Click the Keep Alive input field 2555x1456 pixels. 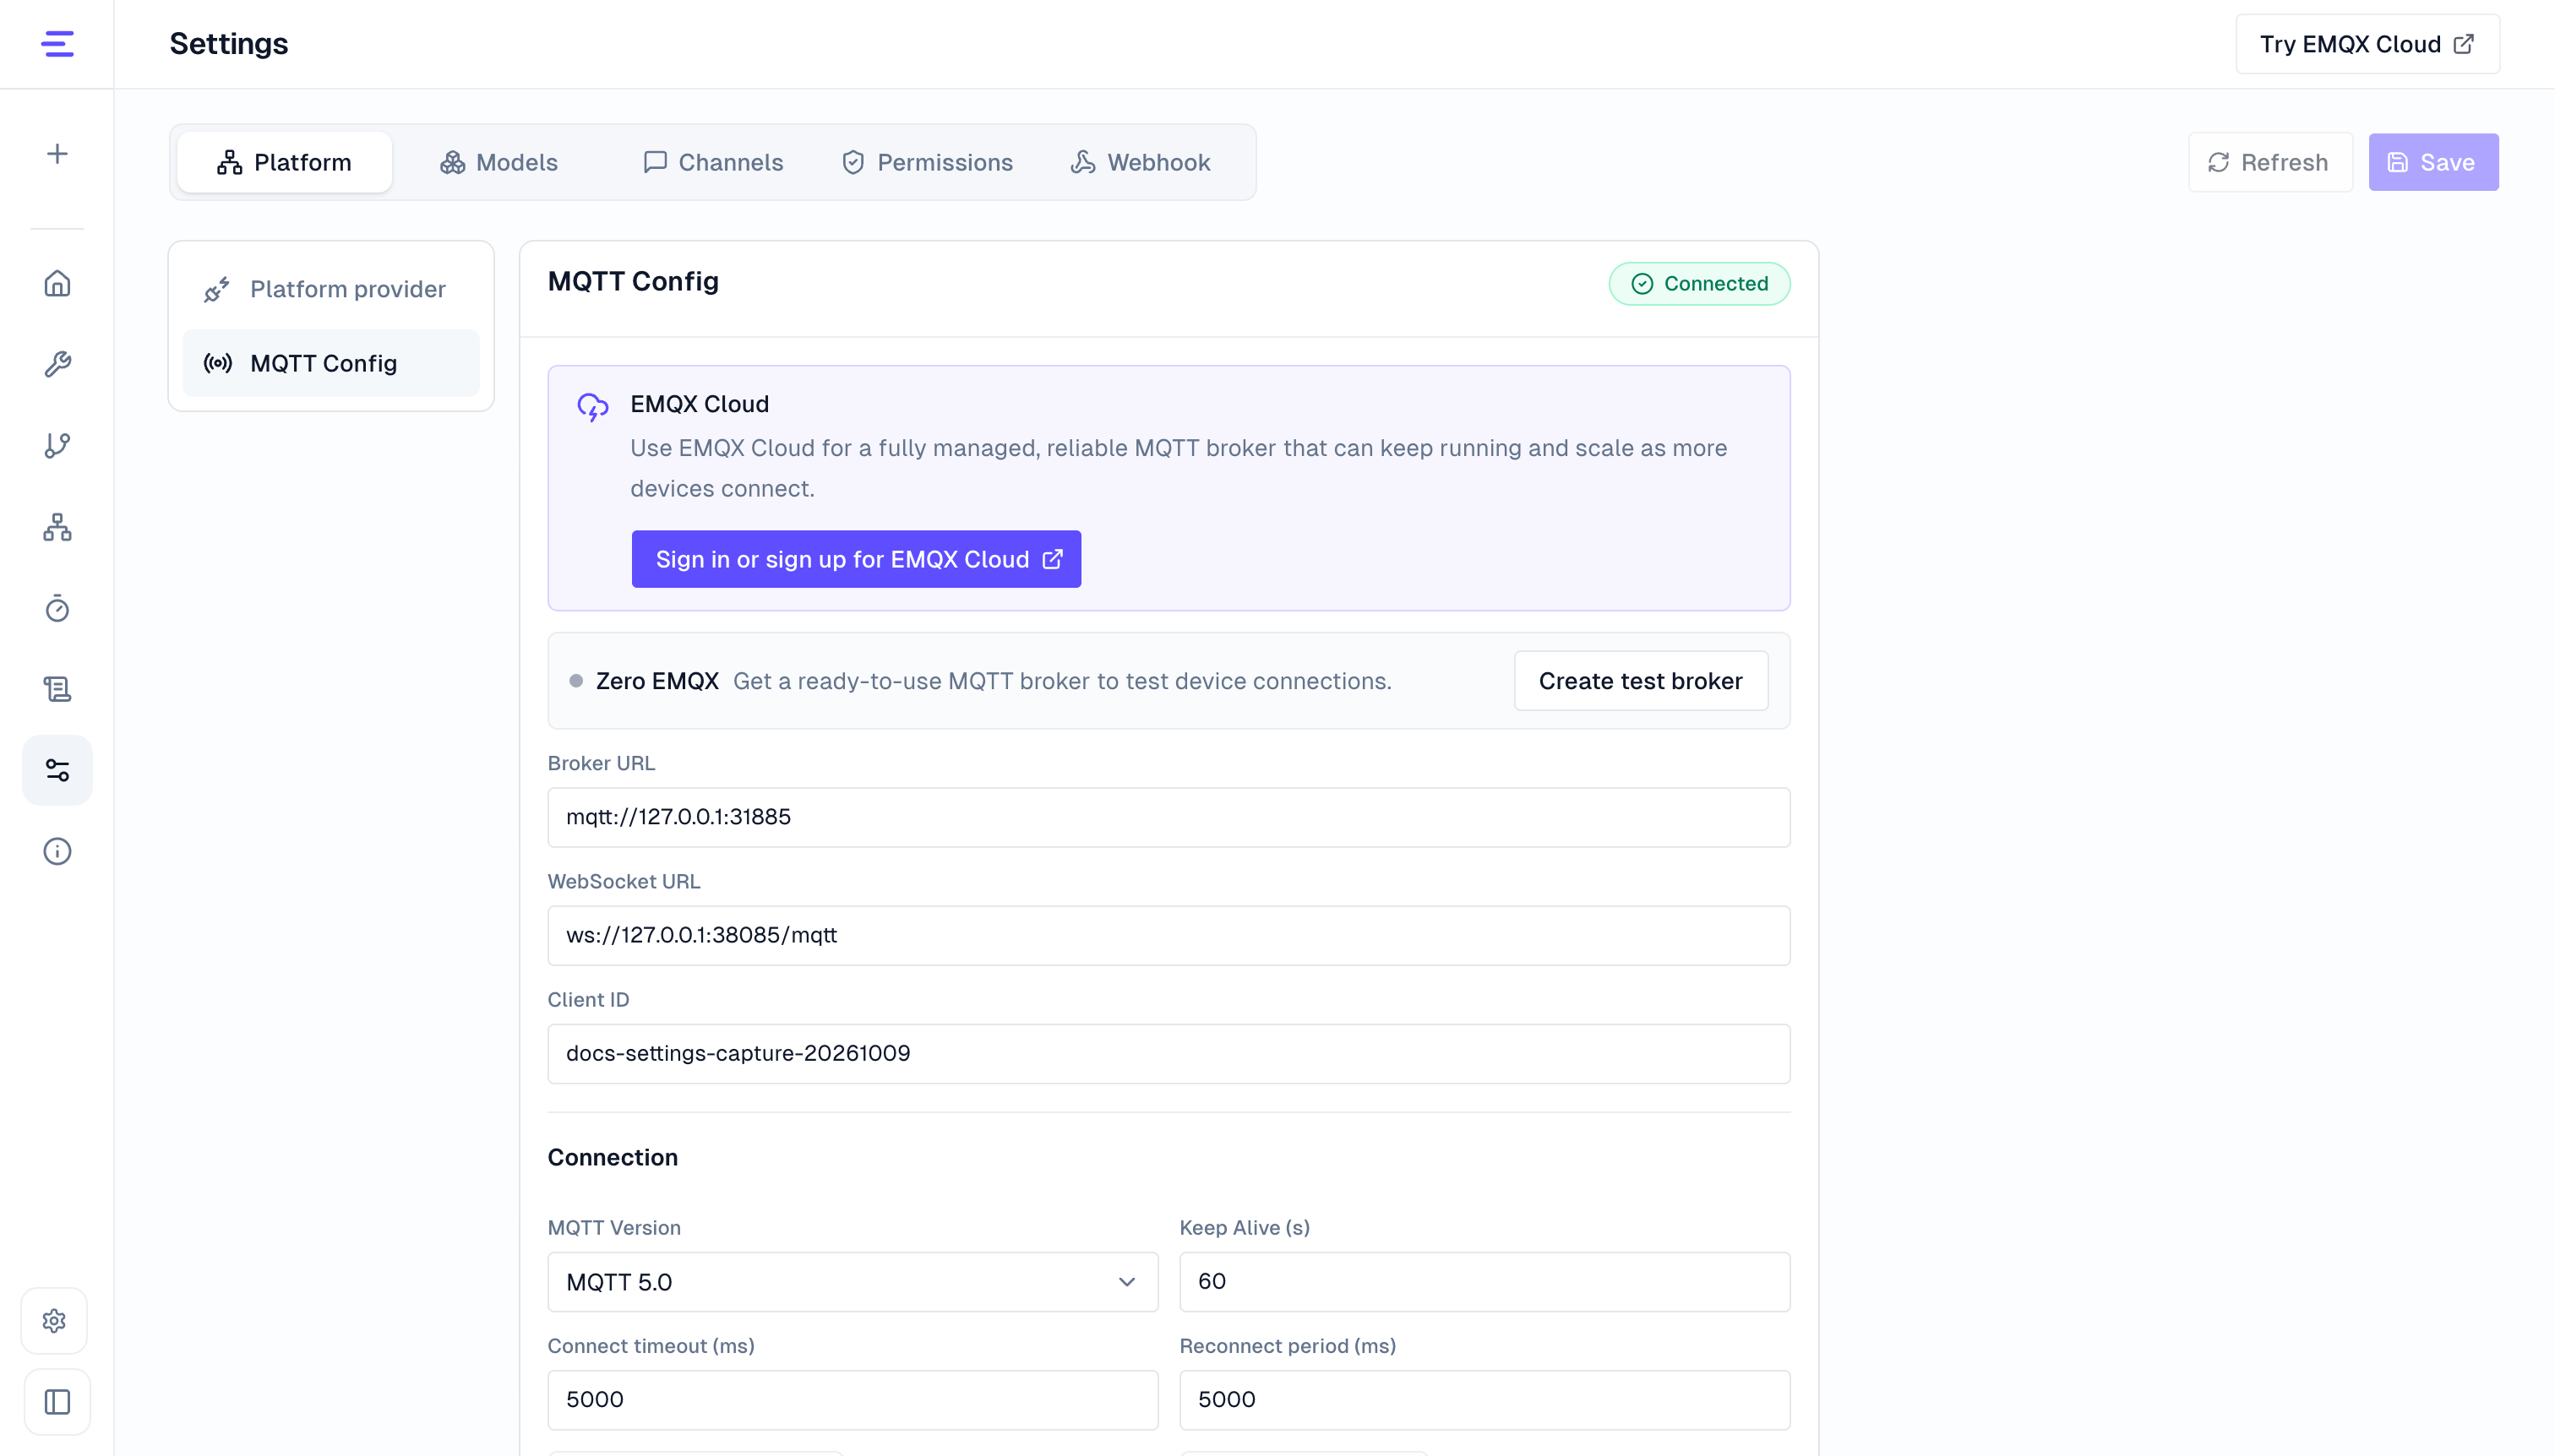[x=1485, y=1282]
